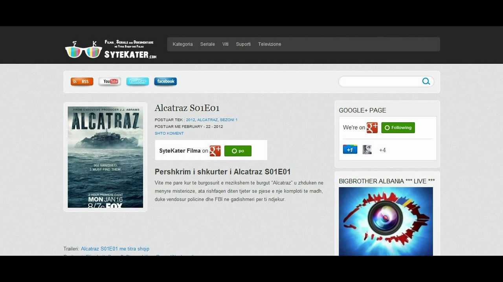Open the BigBrother Albania live eye image

[x=386, y=221]
